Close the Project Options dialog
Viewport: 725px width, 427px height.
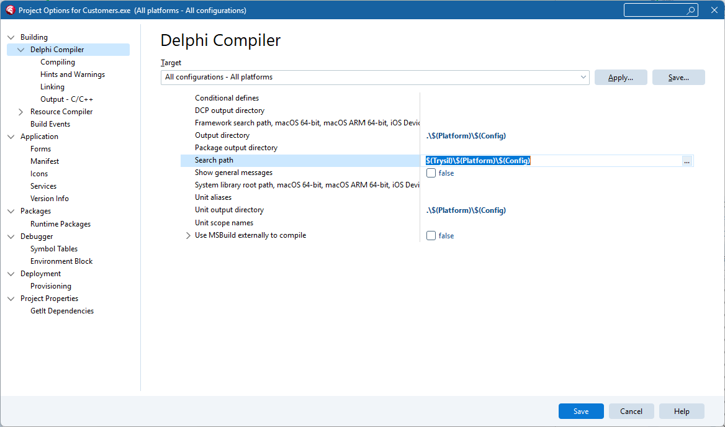[714, 10]
